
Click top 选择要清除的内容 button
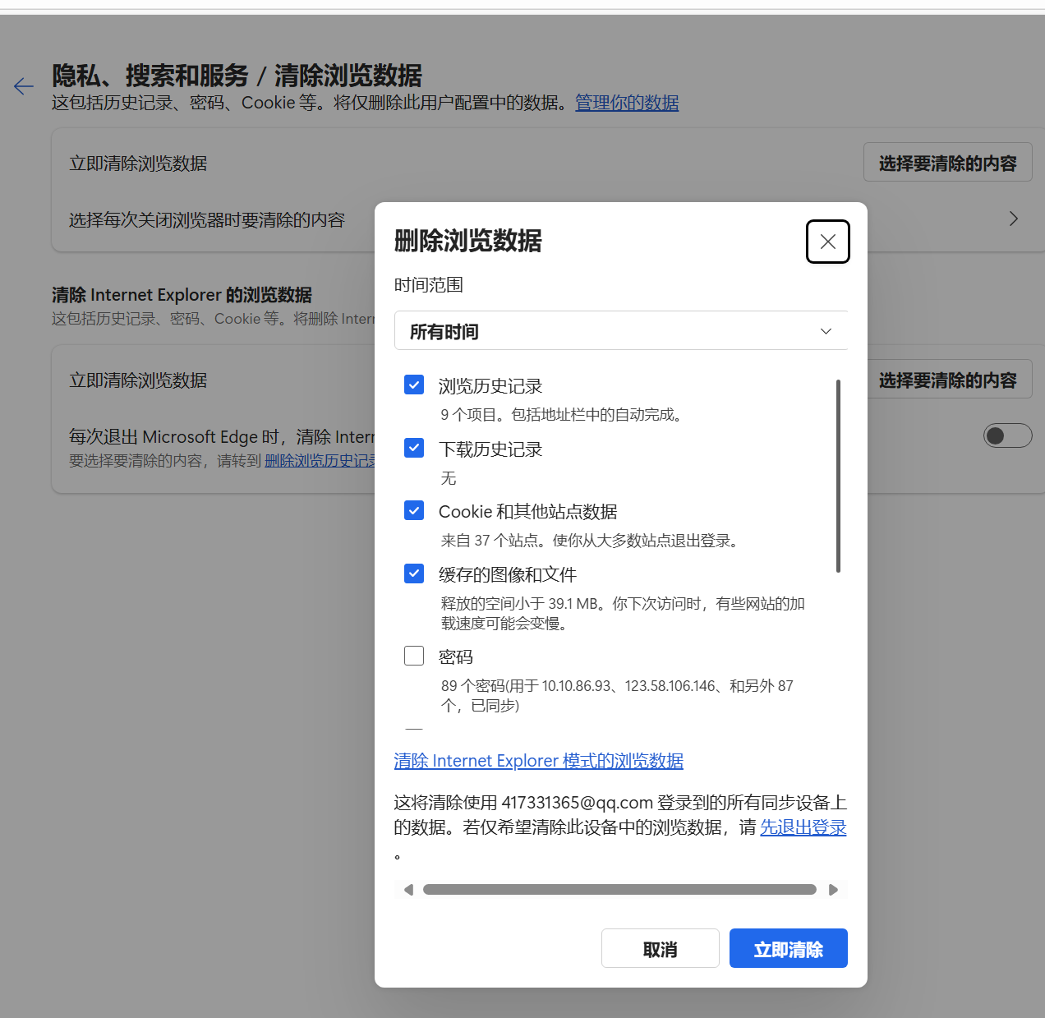tap(947, 163)
